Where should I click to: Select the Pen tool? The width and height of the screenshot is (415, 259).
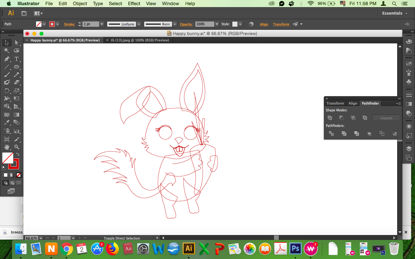coord(6,59)
